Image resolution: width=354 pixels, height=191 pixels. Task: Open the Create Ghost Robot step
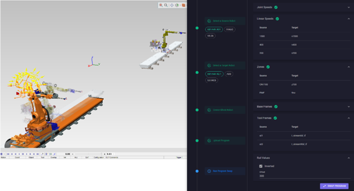click(x=225, y=110)
